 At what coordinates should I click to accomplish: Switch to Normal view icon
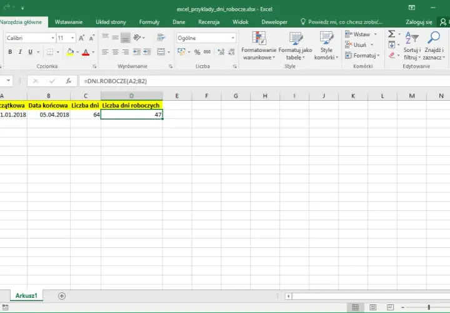tap(355, 307)
